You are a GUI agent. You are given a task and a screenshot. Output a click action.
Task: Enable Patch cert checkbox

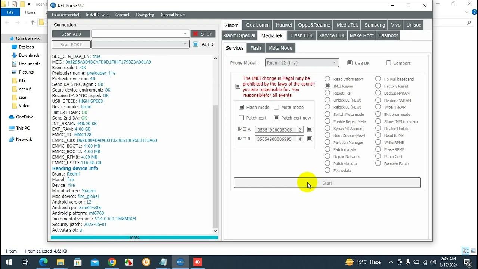pyautogui.click(x=241, y=118)
